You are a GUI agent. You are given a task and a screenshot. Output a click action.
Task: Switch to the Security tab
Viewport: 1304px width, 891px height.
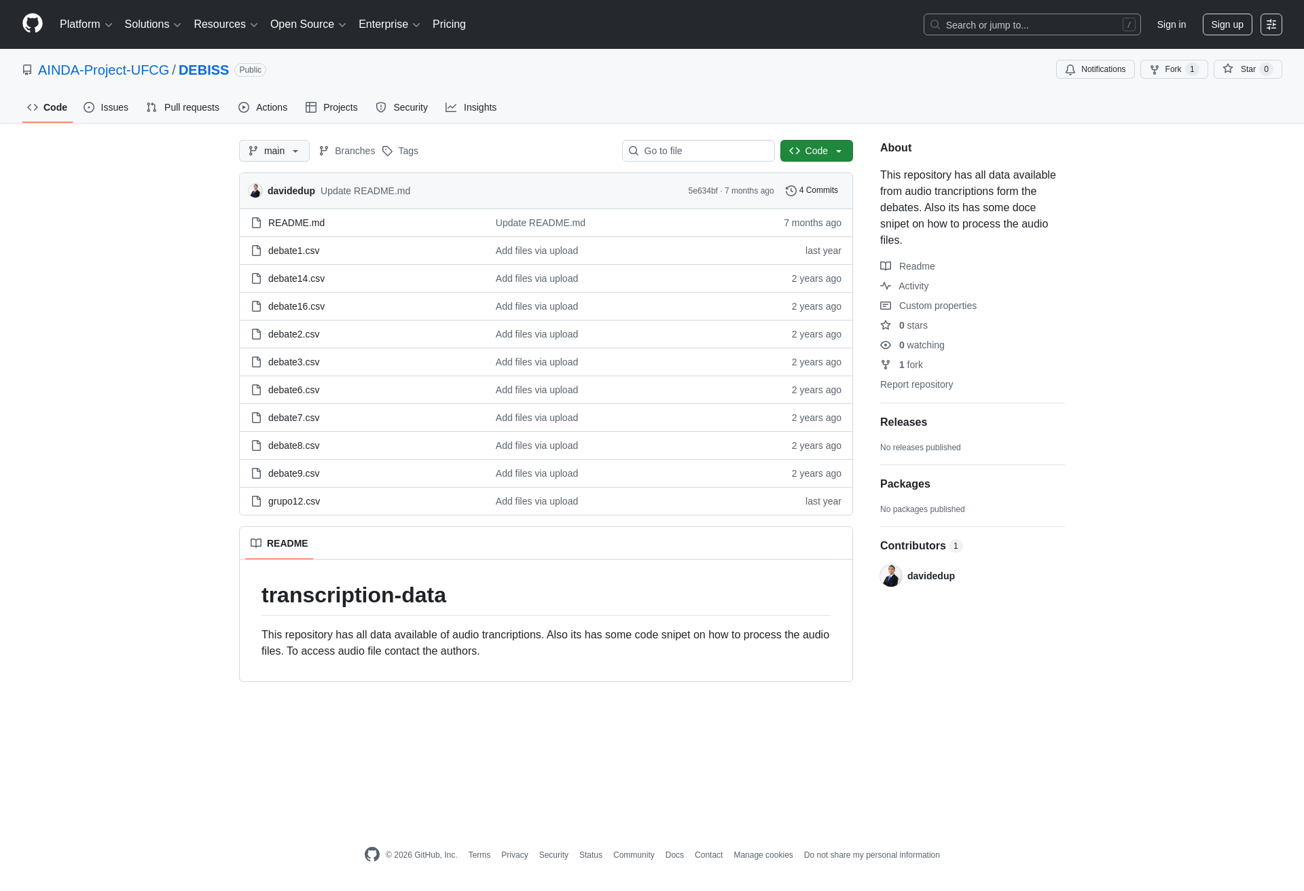pos(402,107)
